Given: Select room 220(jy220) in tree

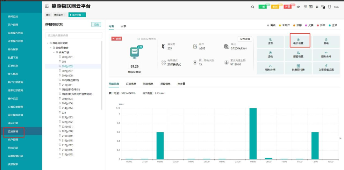Looking at the screenshot, I should pos(68,131).
